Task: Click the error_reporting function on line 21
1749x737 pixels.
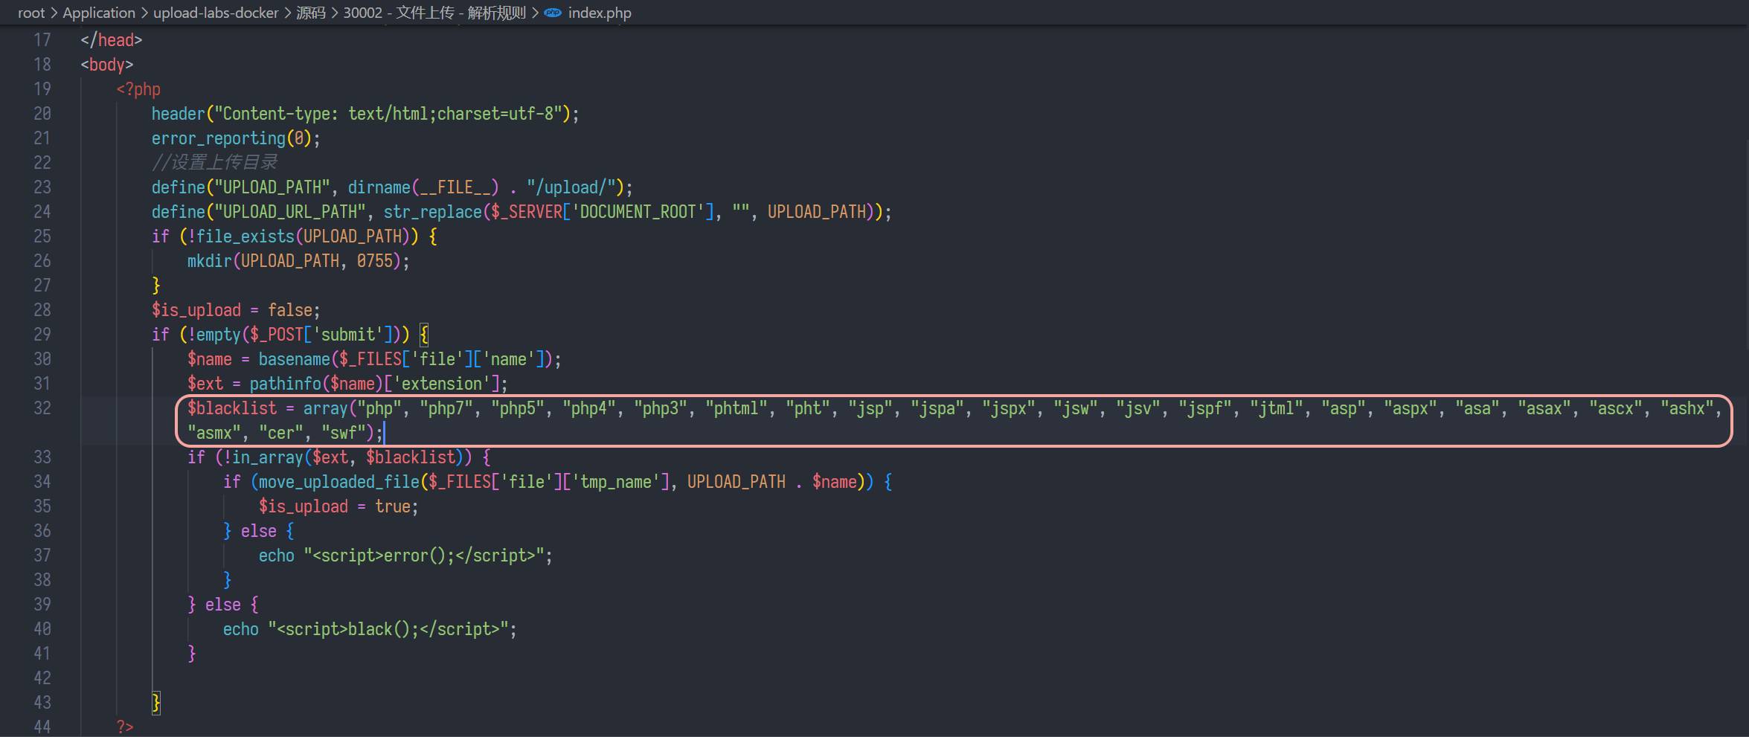Action: (x=218, y=138)
